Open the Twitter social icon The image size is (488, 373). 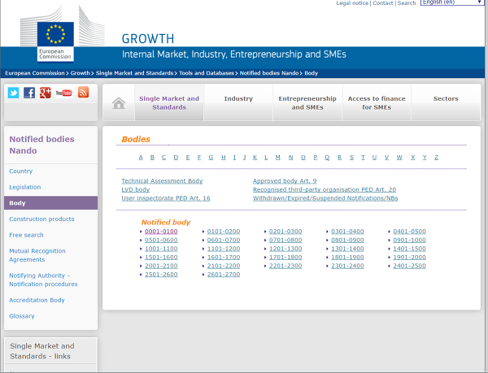(13, 93)
